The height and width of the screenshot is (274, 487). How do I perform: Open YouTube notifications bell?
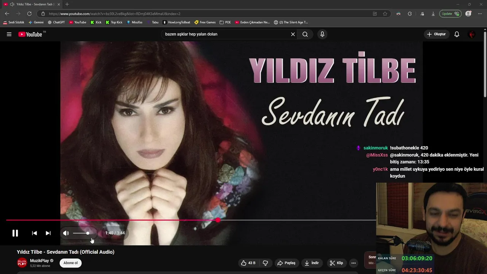click(x=457, y=34)
